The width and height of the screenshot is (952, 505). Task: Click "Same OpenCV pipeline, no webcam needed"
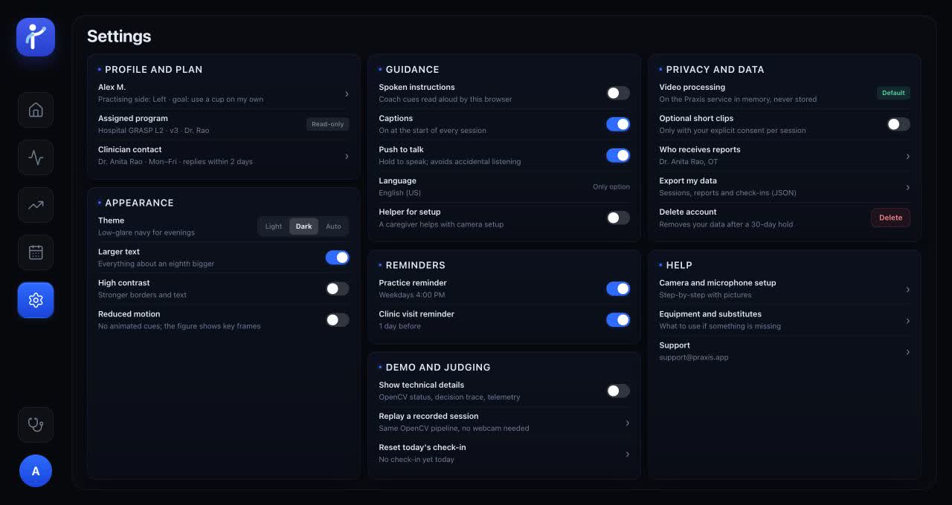[x=454, y=428]
